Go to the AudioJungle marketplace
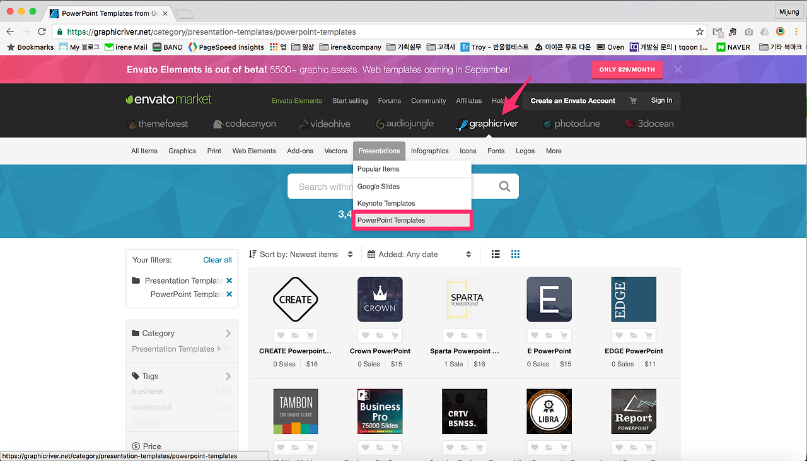Viewport: 807px width, 461px height. tap(404, 124)
